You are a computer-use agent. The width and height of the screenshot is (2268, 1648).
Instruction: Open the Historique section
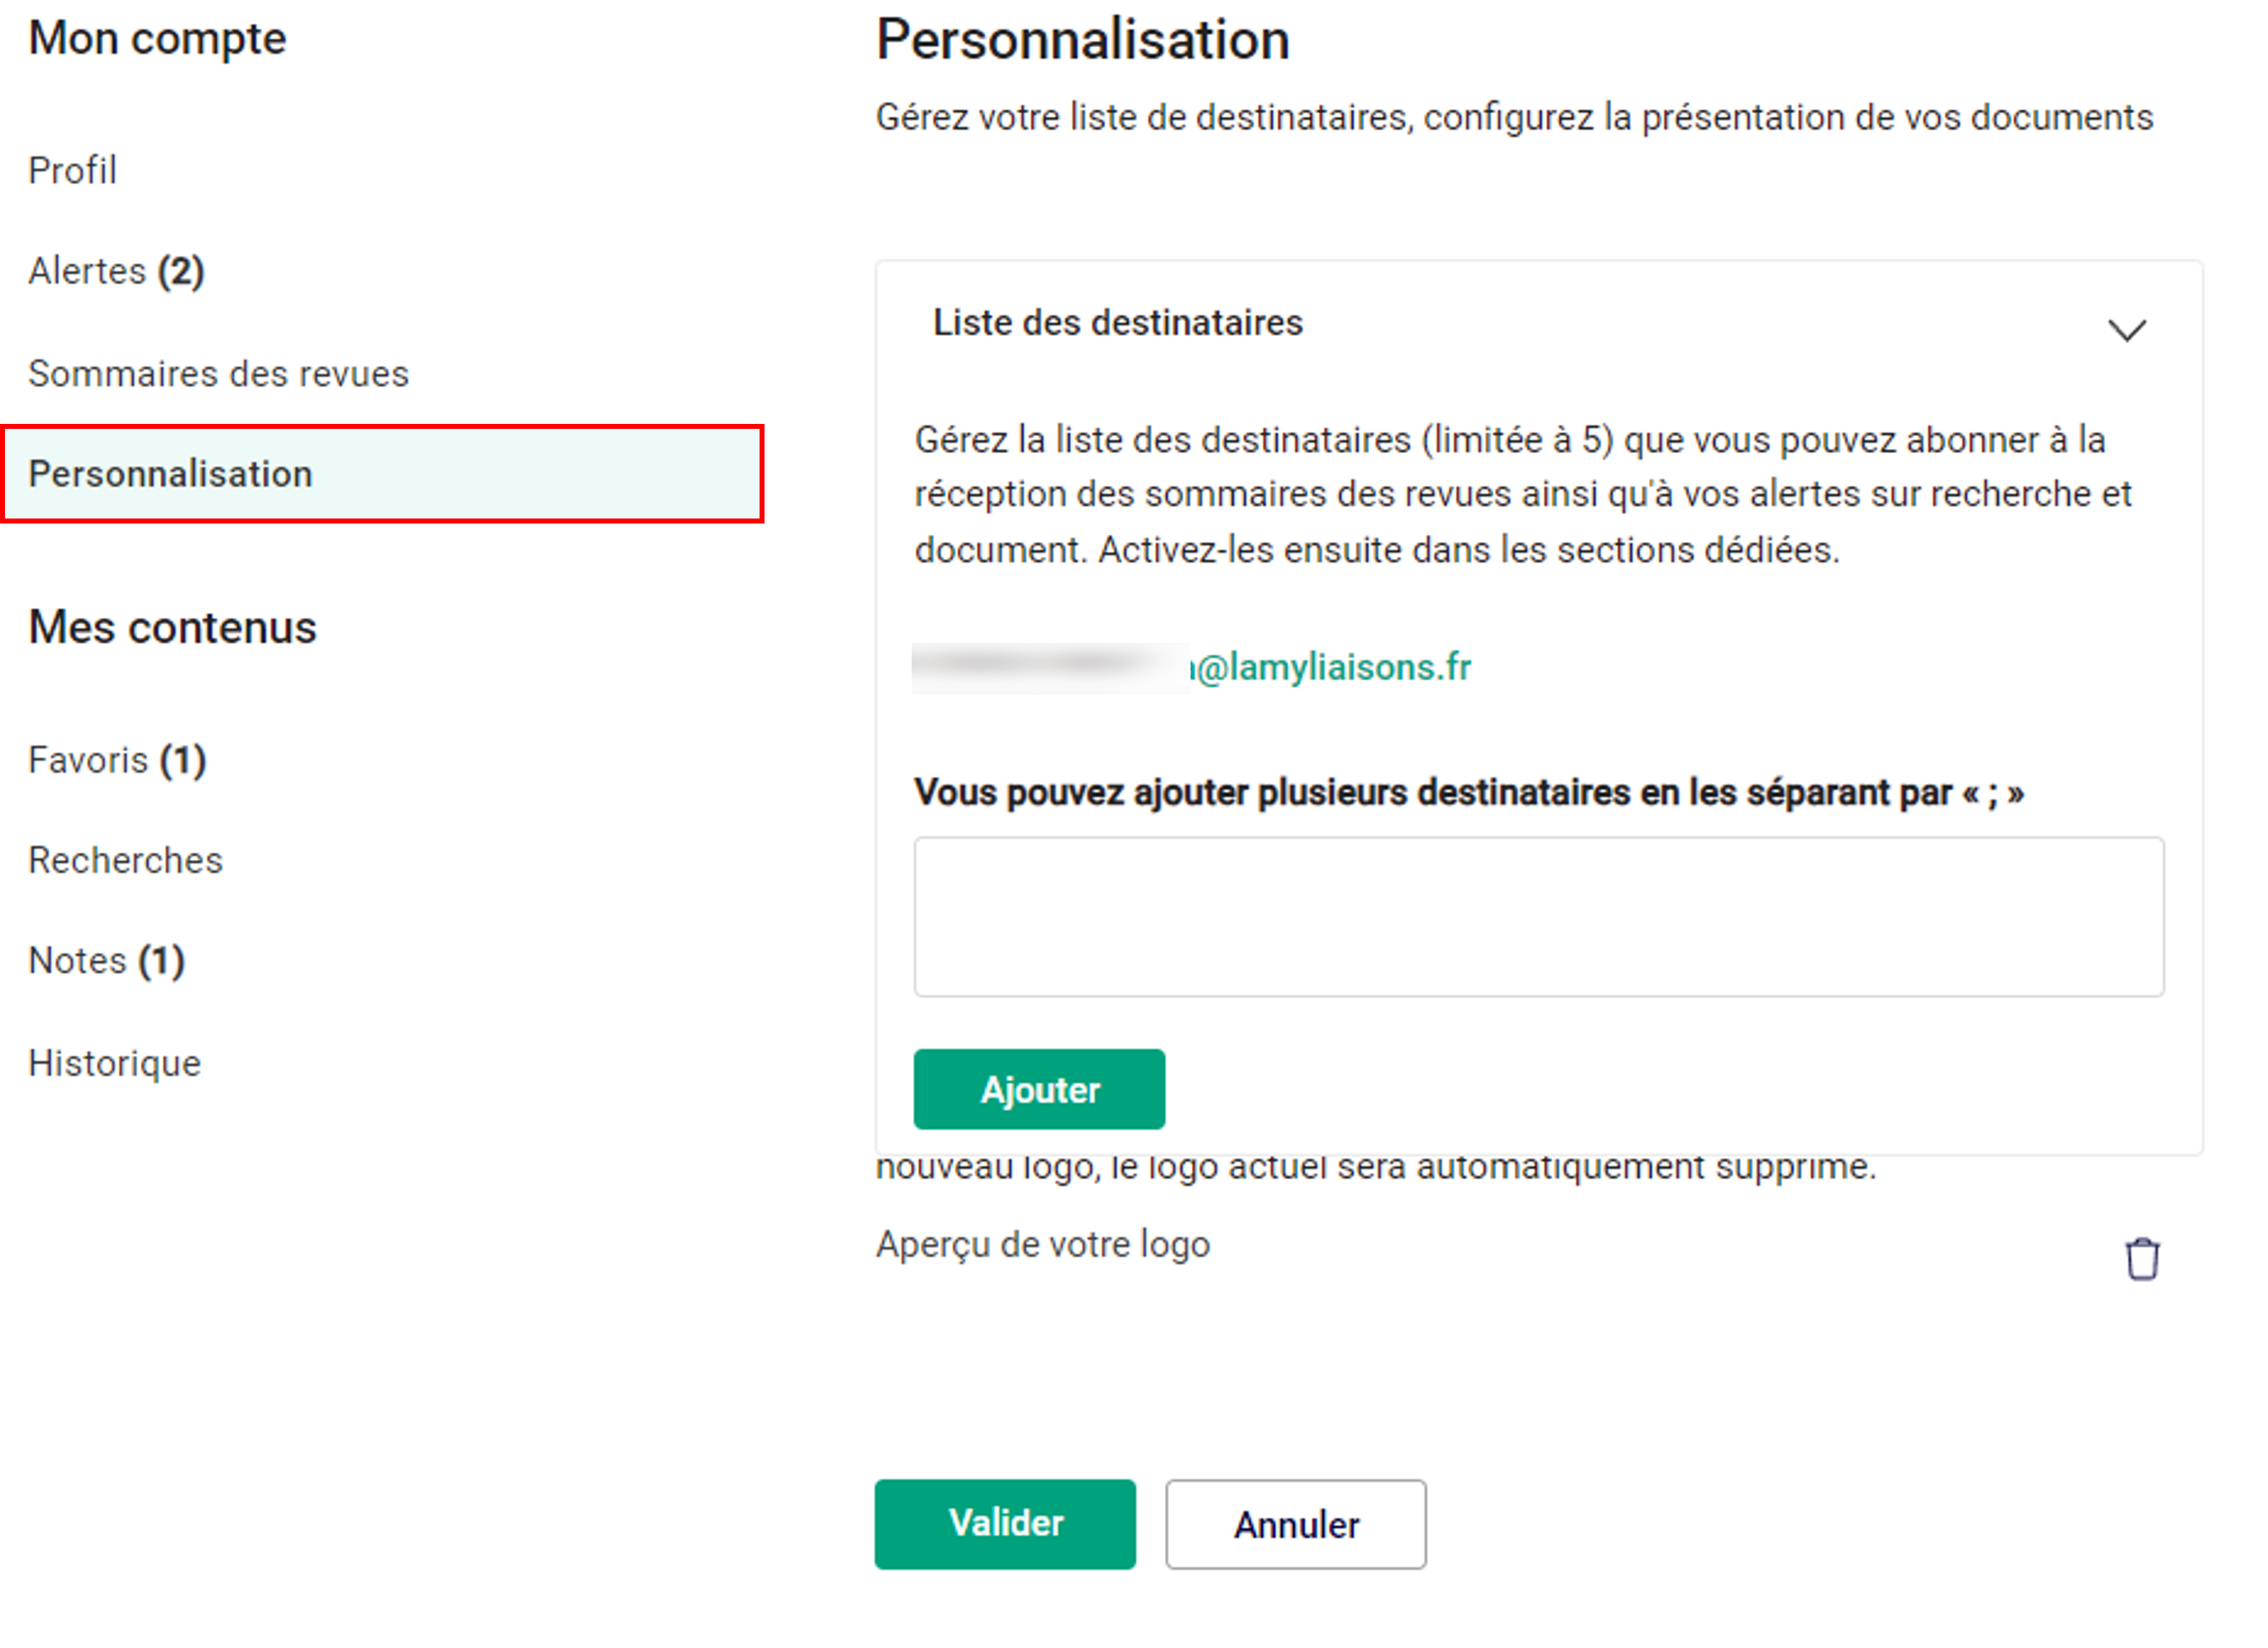pos(114,1062)
